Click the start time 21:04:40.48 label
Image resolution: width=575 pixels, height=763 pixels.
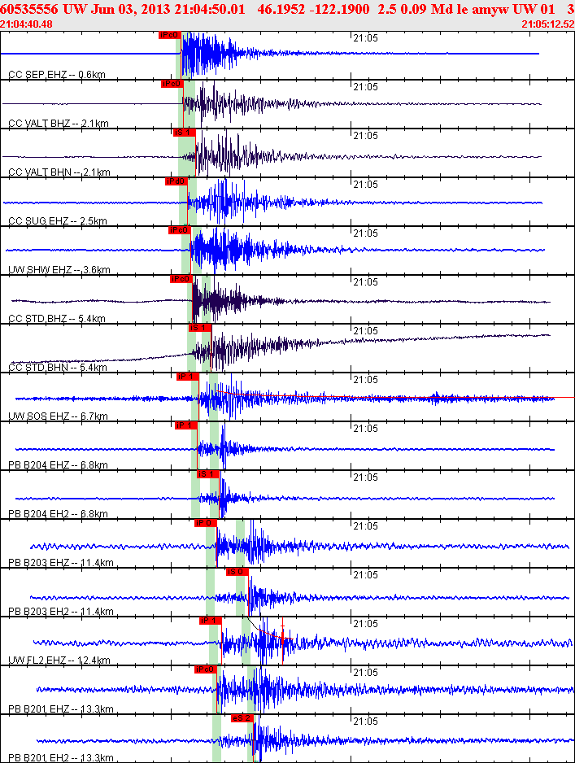pyautogui.click(x=27, y=24)
